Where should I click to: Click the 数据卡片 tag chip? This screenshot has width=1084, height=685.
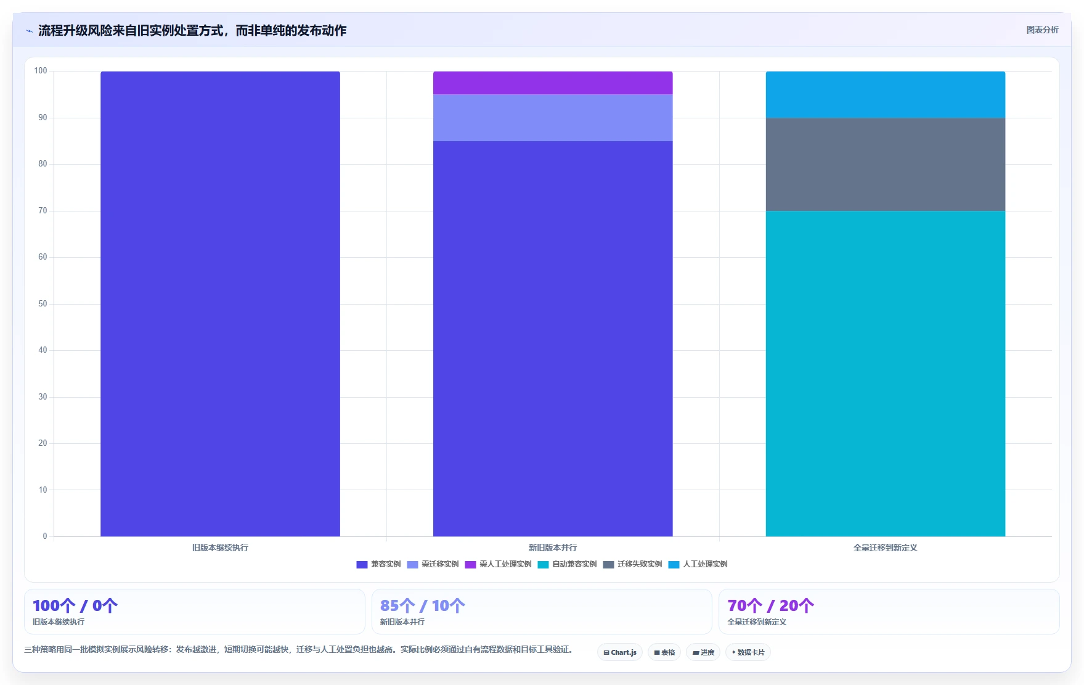[x=748, y=652]
